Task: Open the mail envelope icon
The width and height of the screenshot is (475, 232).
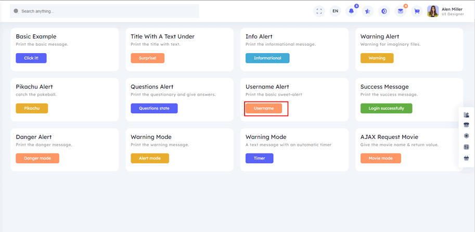Action: pyautogui.click(x=400, y=11)
